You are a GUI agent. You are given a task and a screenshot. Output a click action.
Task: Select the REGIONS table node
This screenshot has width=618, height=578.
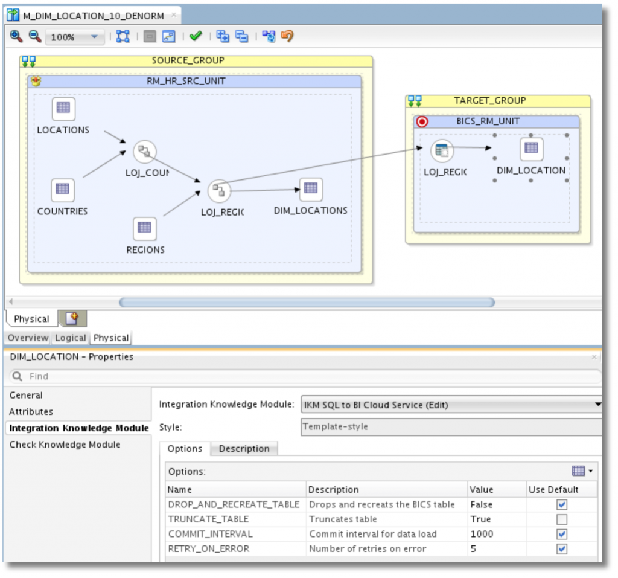pos(144,228)
